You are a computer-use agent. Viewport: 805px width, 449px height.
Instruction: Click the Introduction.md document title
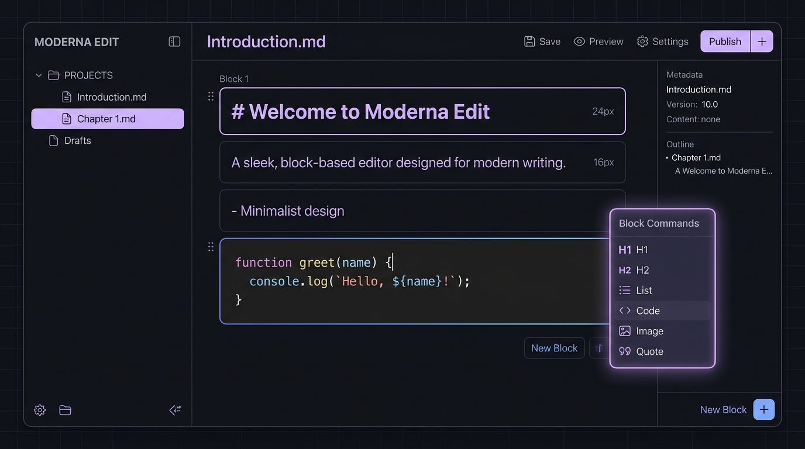266,42
